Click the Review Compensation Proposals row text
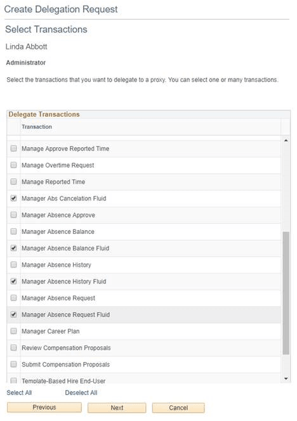This screenshot has width=297, height=421. pos(66,348)
